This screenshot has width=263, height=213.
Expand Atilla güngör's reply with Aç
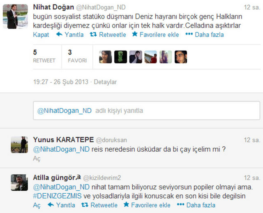pyautogui.click(x=37, y=205)
